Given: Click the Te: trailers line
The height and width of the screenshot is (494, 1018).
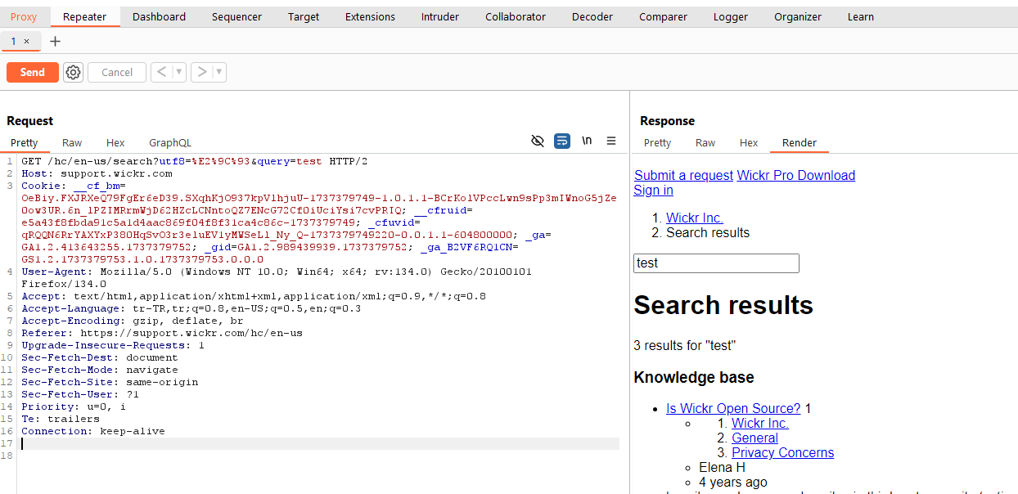Looking at the screenshot, I should click(61, 419).
